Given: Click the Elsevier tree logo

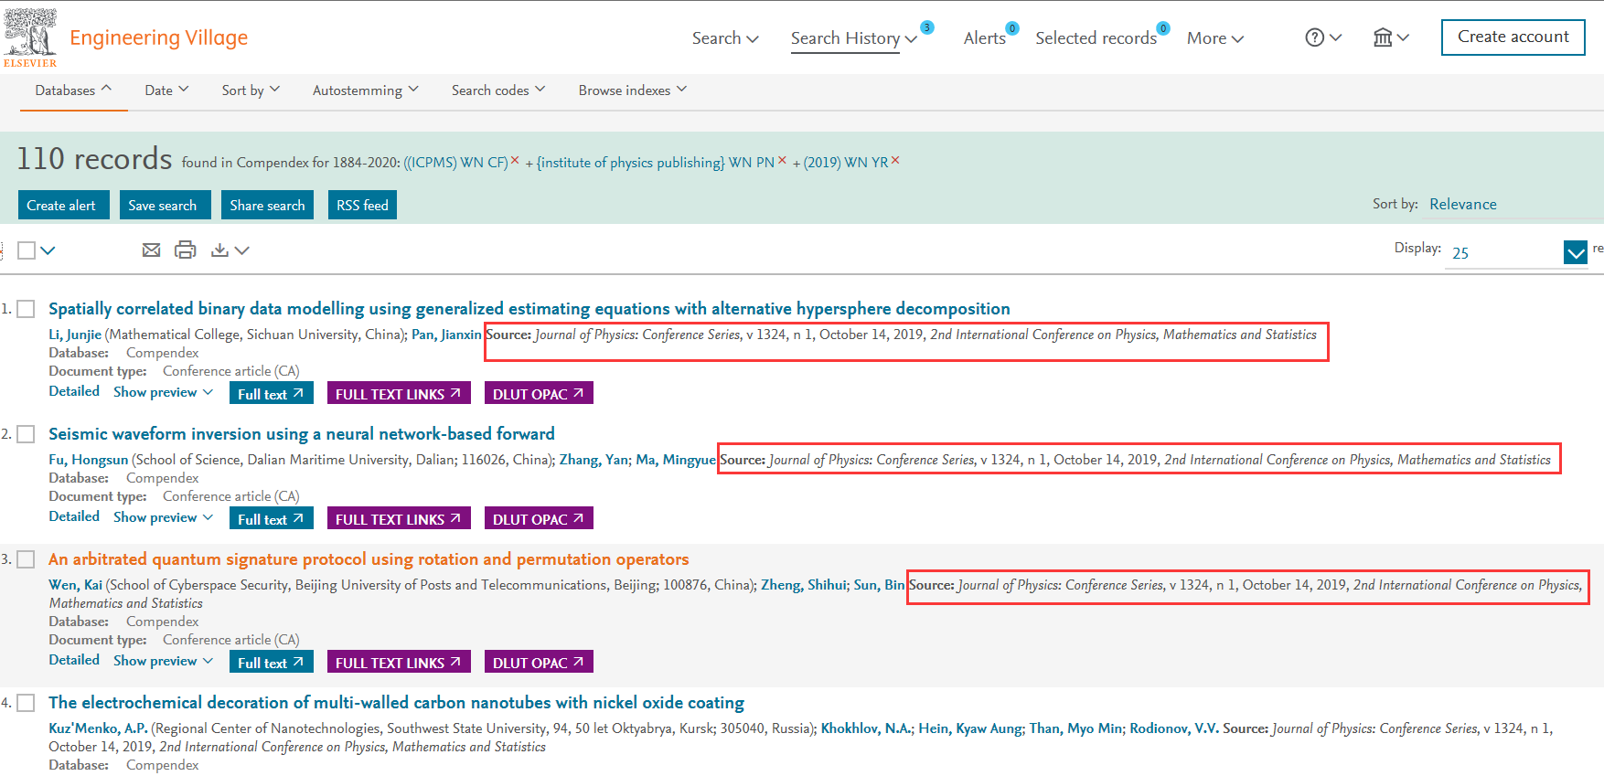Looking at the screenshot, I should point(30,37).
